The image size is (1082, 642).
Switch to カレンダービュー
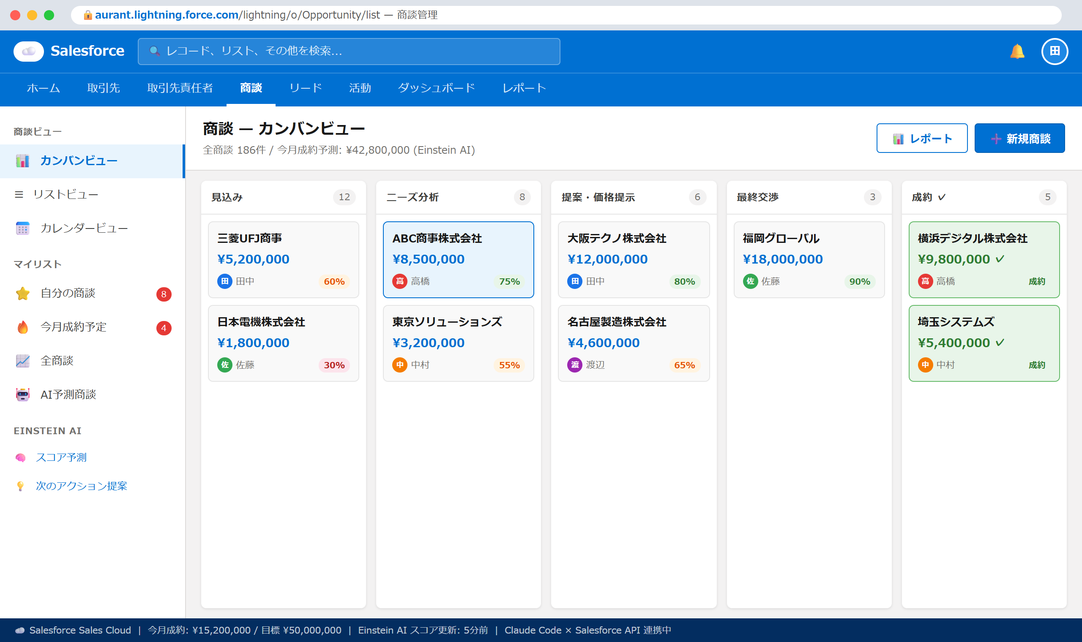click(92, 229)
